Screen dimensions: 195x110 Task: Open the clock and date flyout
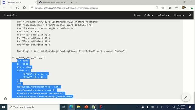tap(182, 107)
